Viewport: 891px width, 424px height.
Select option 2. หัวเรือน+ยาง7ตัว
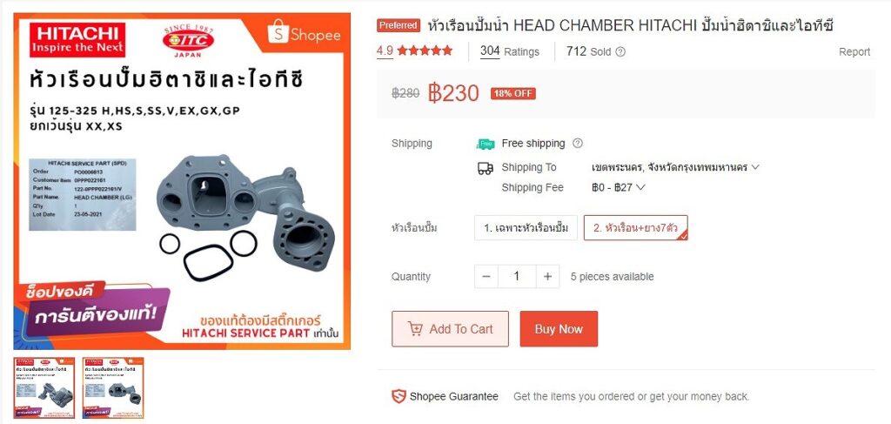pyautogui.click(x=635, y=228)
